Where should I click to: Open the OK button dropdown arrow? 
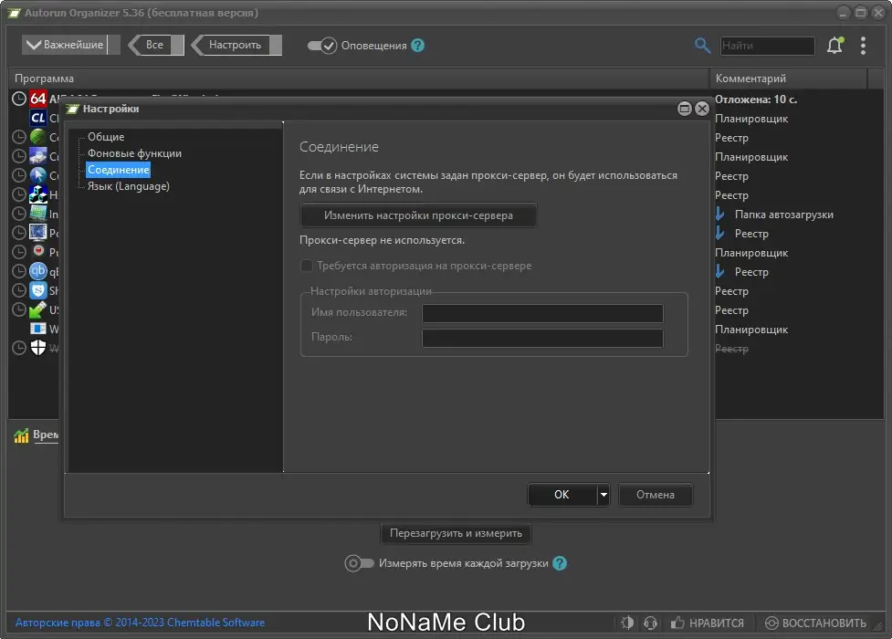603,495
